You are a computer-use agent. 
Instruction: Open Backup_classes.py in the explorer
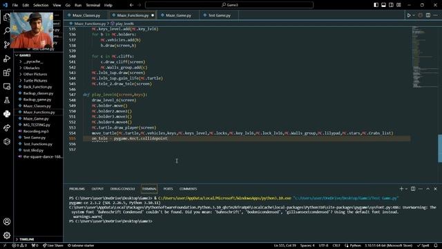point(38,93)
